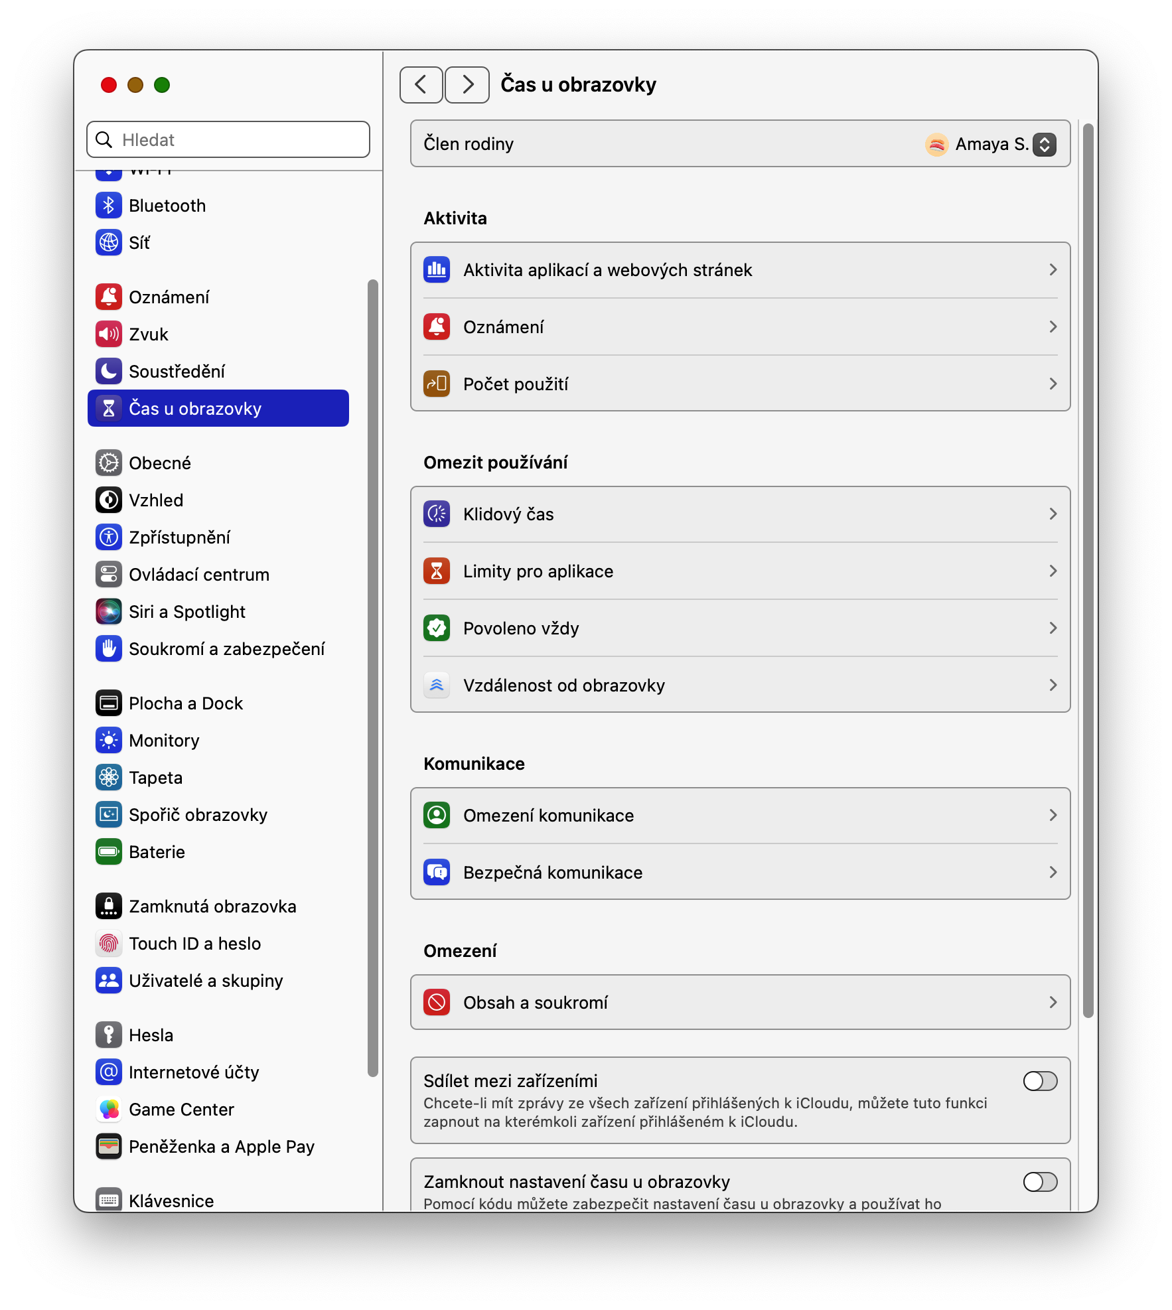The height and width of the screenshot is (1310, 1172).
Task: Expand Omezení komunikace via its chevron
Action: pos(1053,816)
